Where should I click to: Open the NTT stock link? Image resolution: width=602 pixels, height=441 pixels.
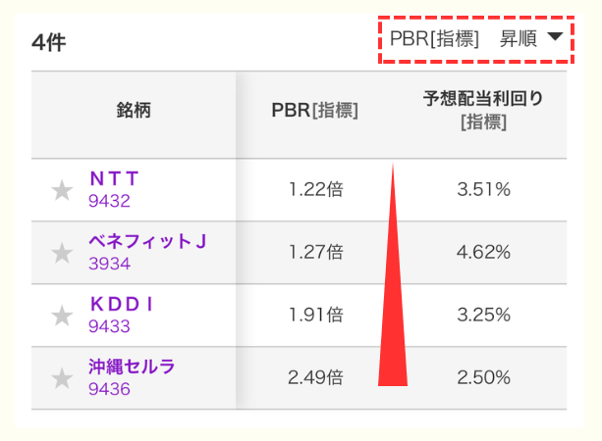coord(114,178)
